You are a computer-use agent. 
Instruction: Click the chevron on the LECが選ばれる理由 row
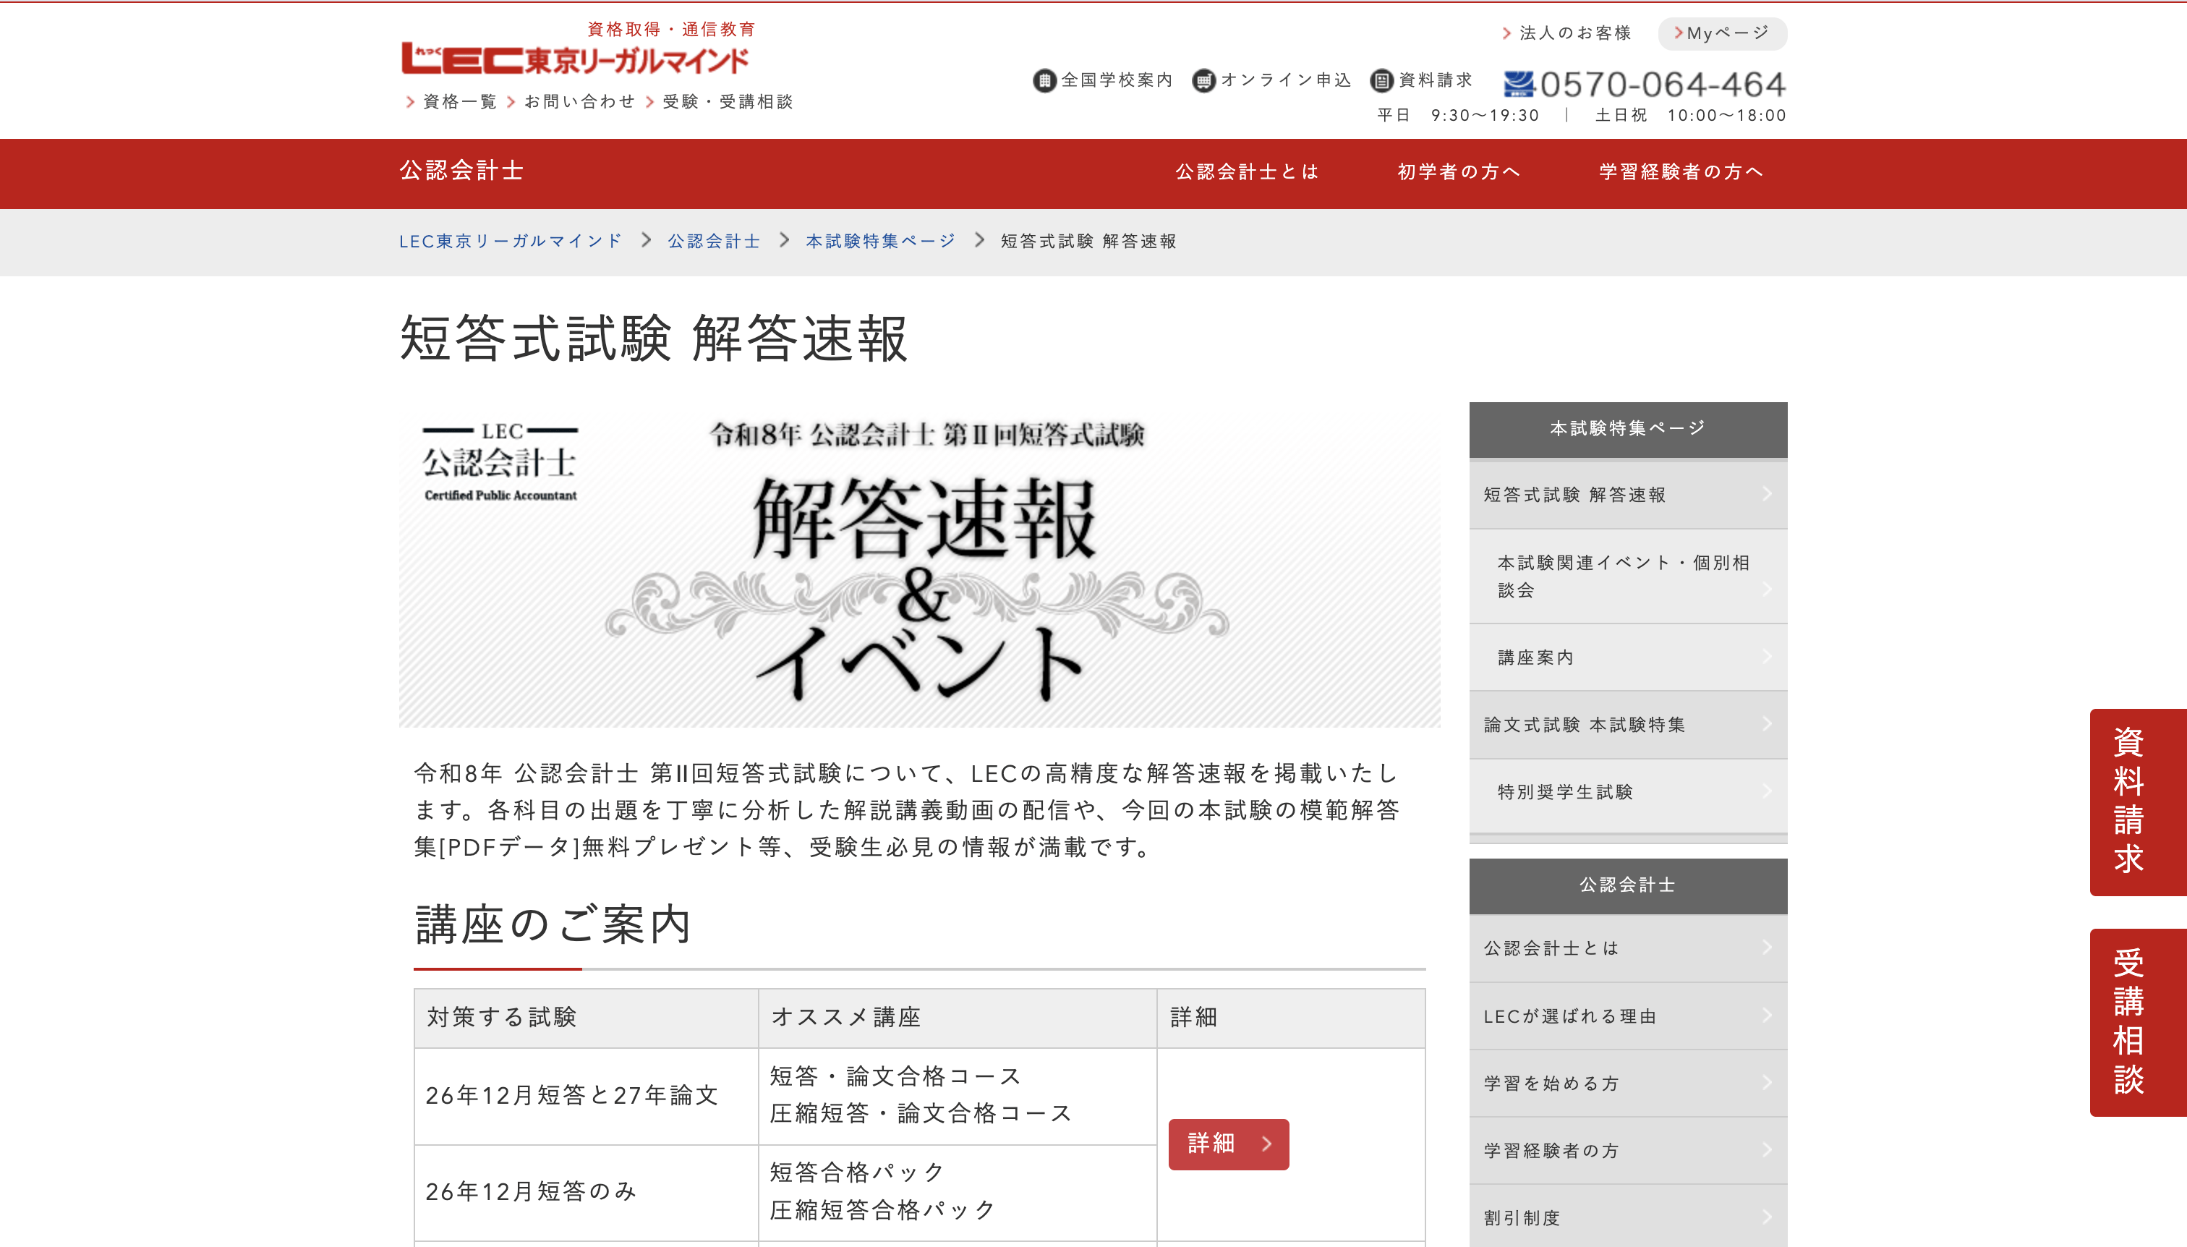coord(1767,1016)
